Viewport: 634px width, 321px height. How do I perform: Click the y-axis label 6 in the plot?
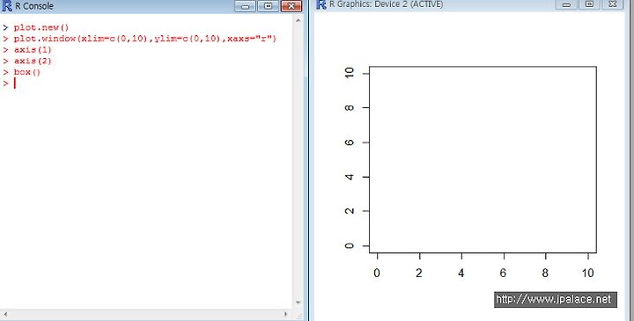coord(349,142)
